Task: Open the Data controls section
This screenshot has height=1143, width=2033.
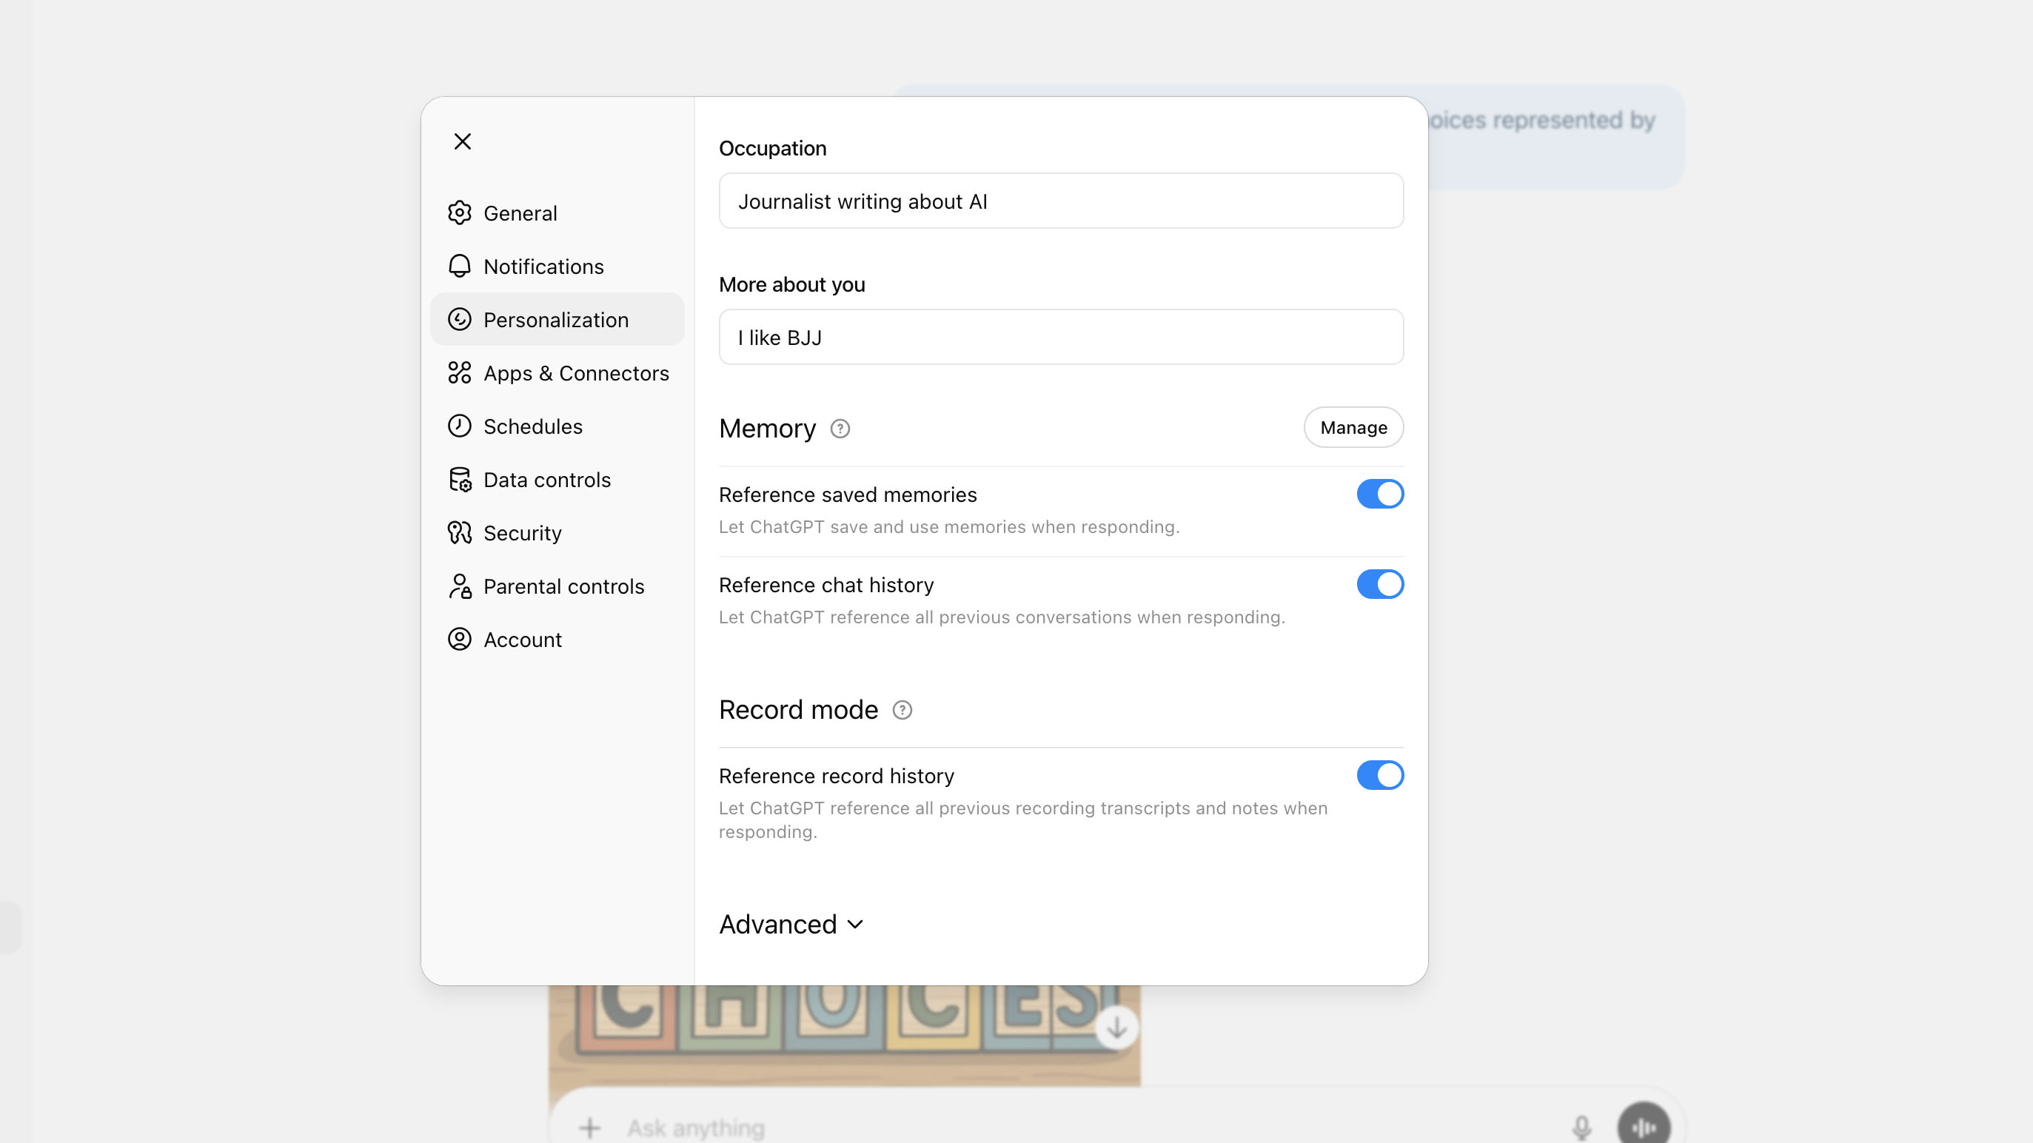Action: click(x=546, y=480)
